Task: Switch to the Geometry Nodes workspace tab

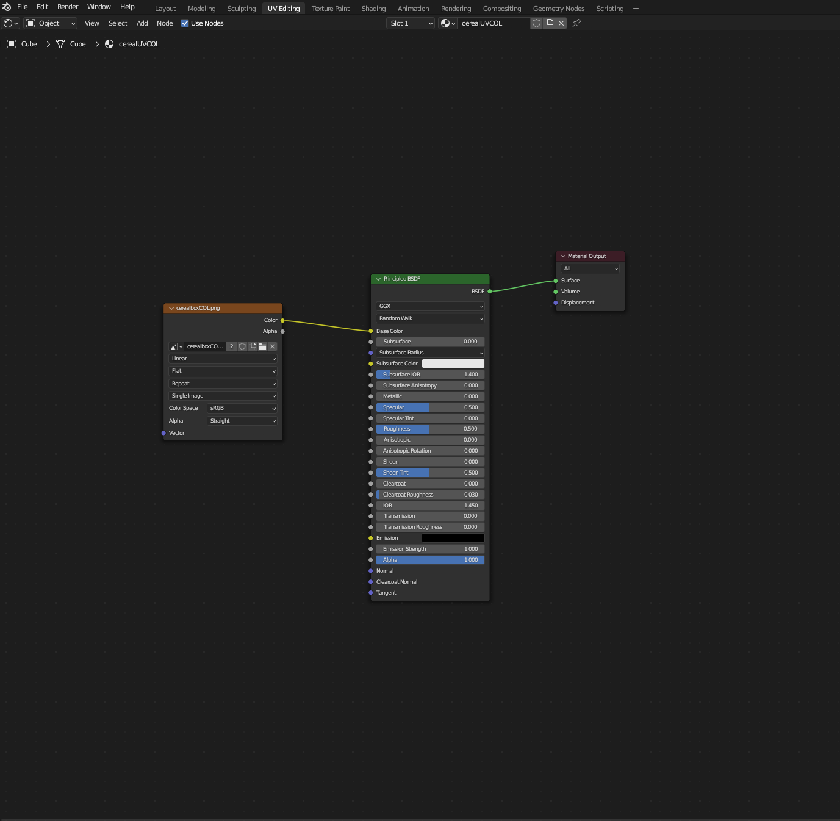Action: tap(559, 9)
